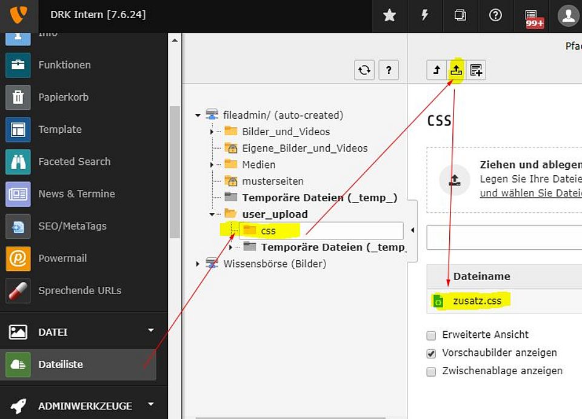The image size is (582, 419).
Task: Open the clear cache lightning icon
Action: (424, 16)
